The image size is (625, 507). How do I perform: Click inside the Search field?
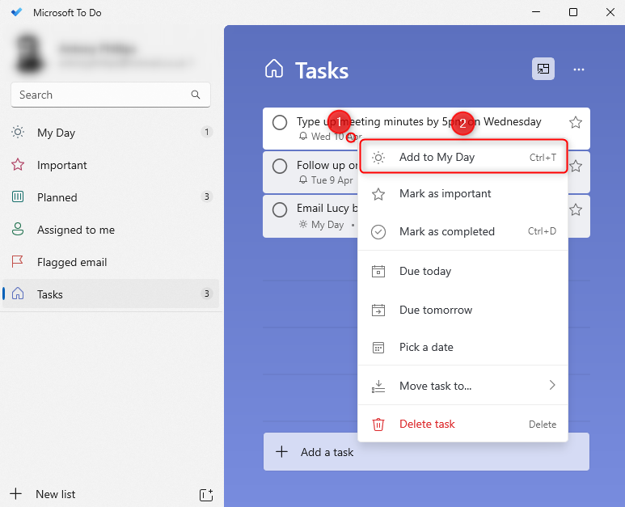point(101,95)
